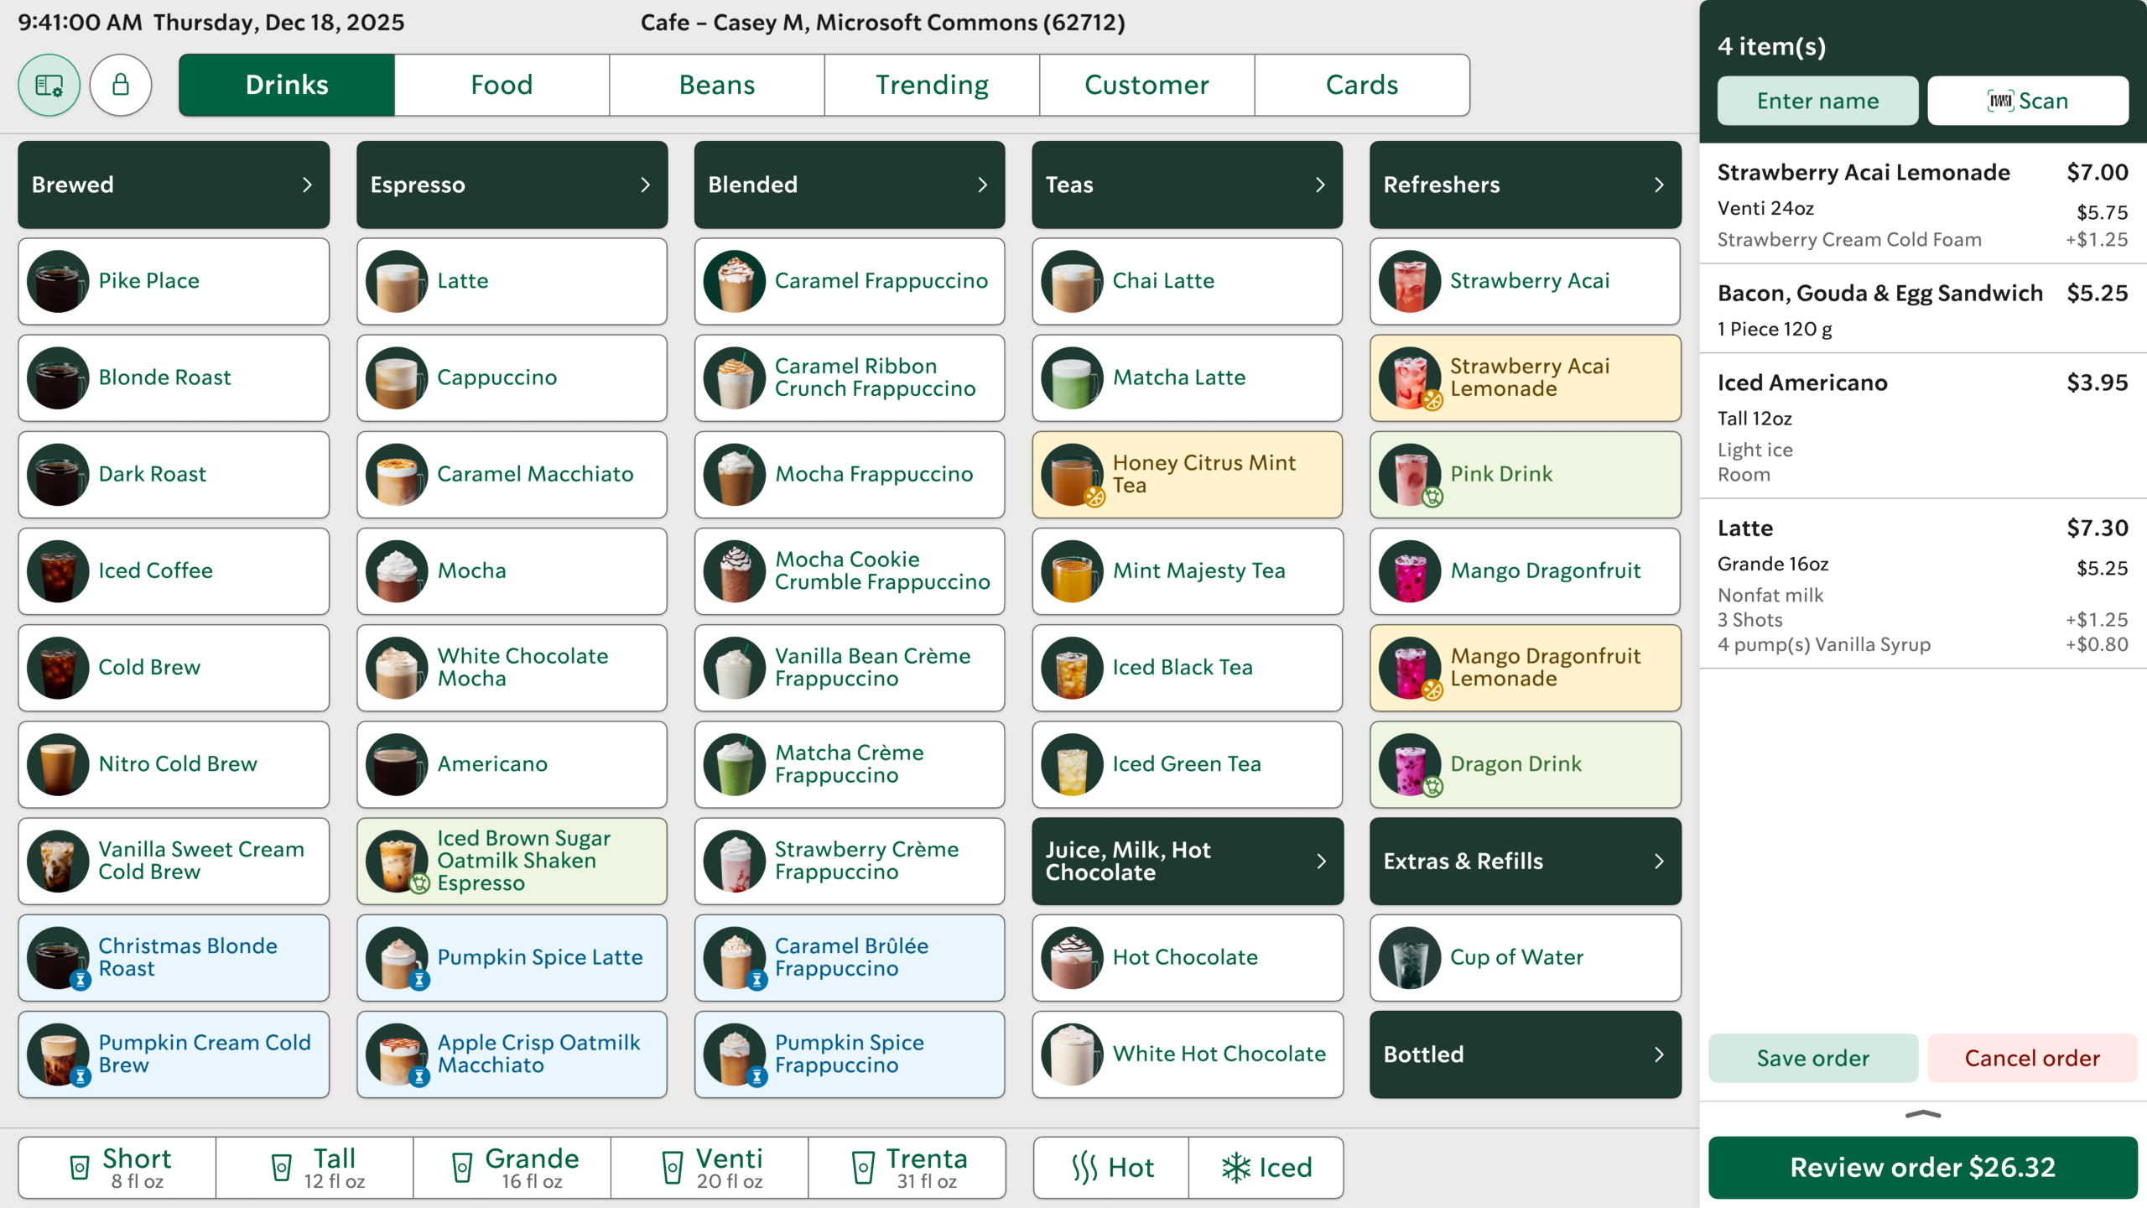Screen dimensions: 2147x1208
Task: Cancel the current order
Action: tap(2032, 1058)
